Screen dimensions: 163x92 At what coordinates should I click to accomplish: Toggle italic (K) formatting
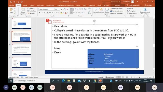(x=42, y=13)
